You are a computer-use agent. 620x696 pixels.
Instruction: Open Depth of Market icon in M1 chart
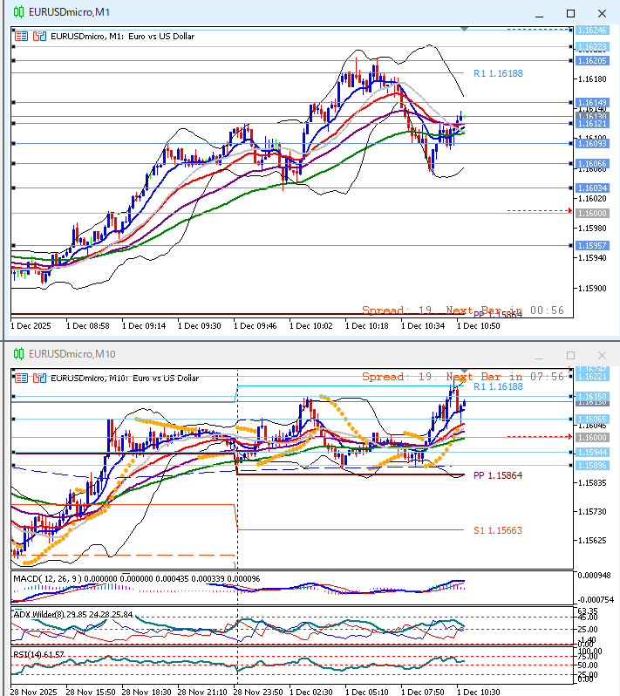click(37, 37)
